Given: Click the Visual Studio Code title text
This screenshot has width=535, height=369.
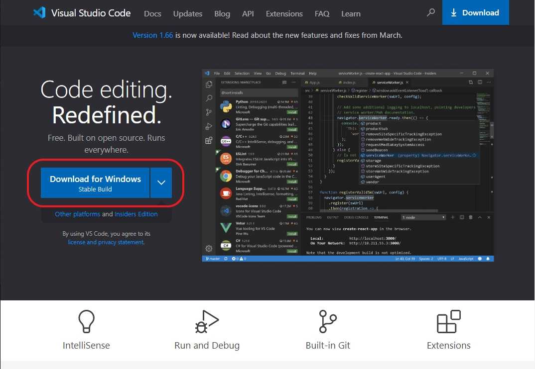Looking at the screenshot, I should [91, 13].
